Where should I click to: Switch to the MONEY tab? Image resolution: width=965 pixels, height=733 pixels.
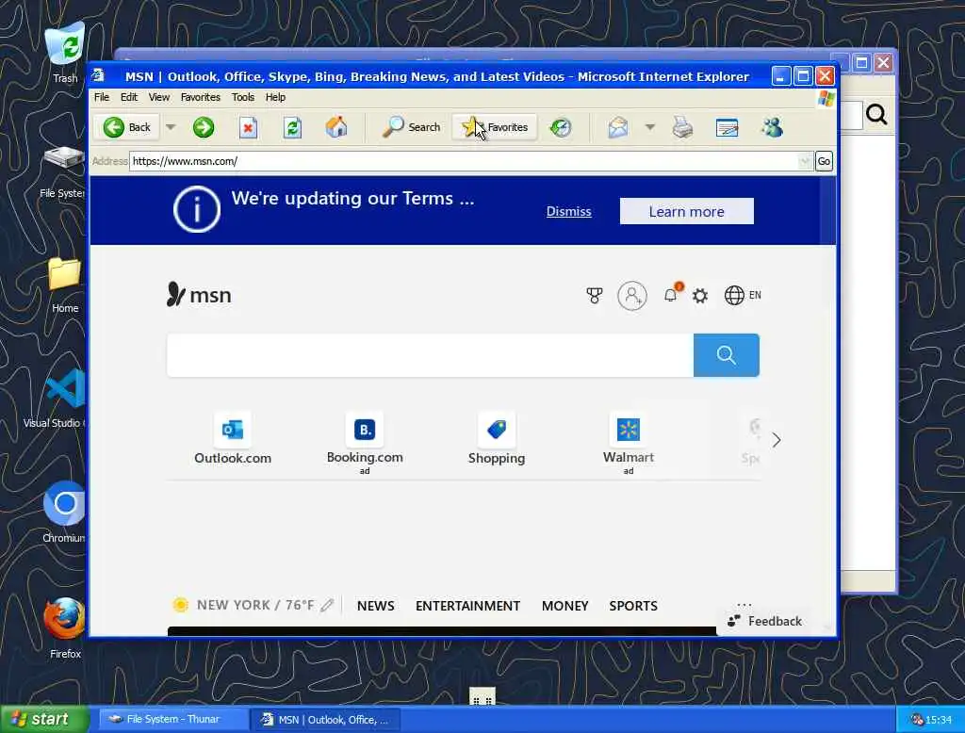click(x=565, y=606)
